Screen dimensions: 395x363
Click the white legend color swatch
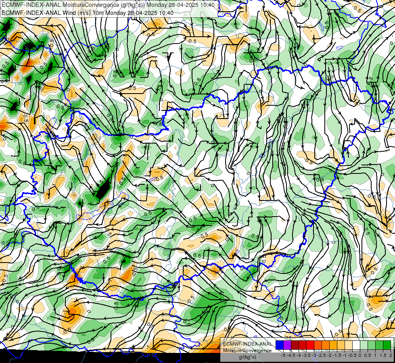coord(356,345)
